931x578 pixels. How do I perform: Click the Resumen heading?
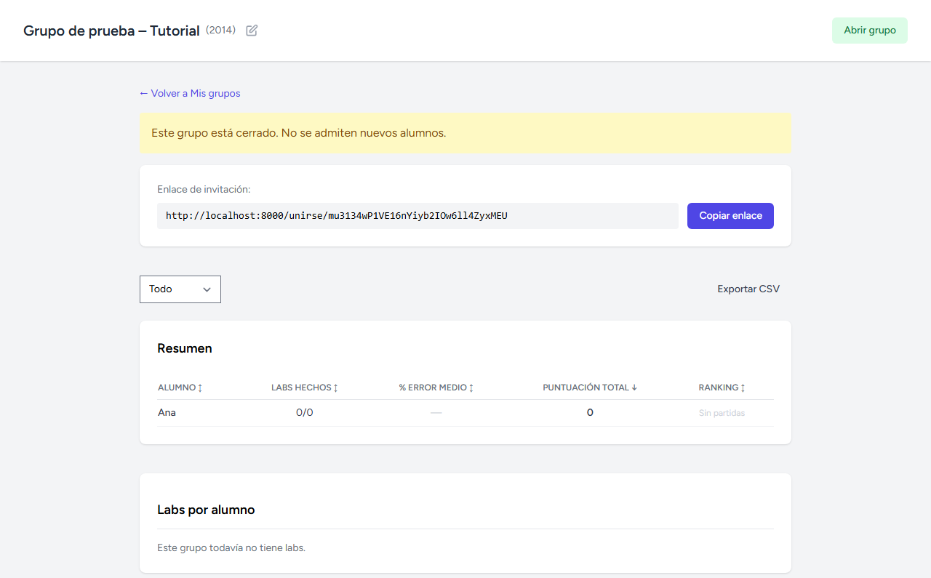tap(185, 348)
